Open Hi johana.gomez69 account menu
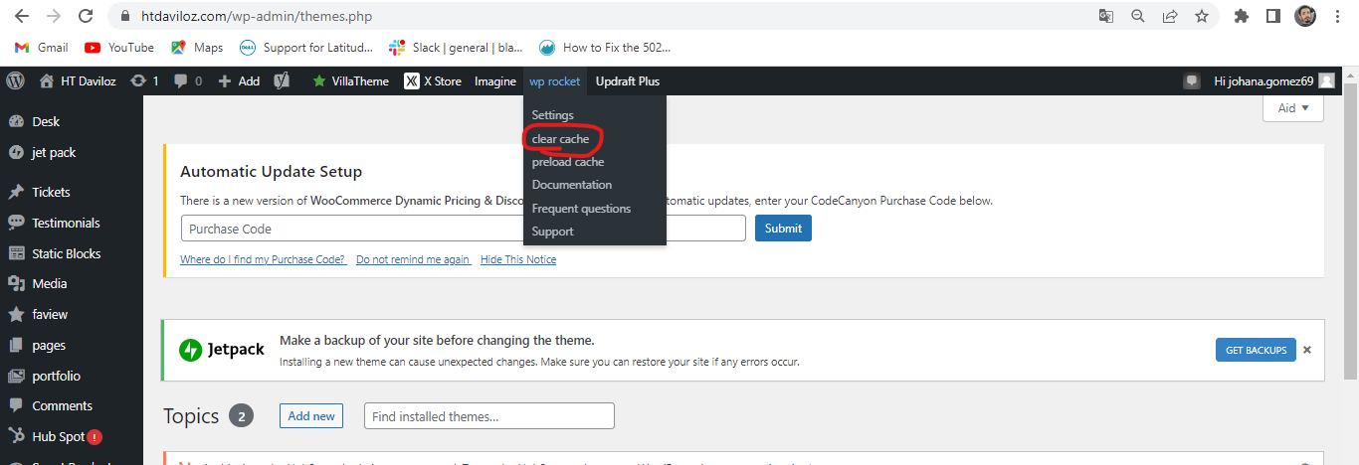Image resolution: width=1359 pixels, height=465 pixels. 1273,81
